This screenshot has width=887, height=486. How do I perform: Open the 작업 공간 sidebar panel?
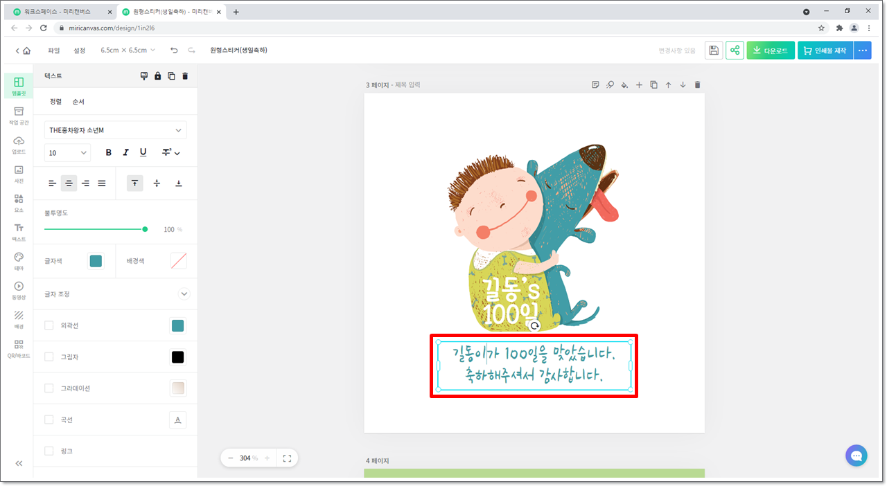(x=19, y=115)
